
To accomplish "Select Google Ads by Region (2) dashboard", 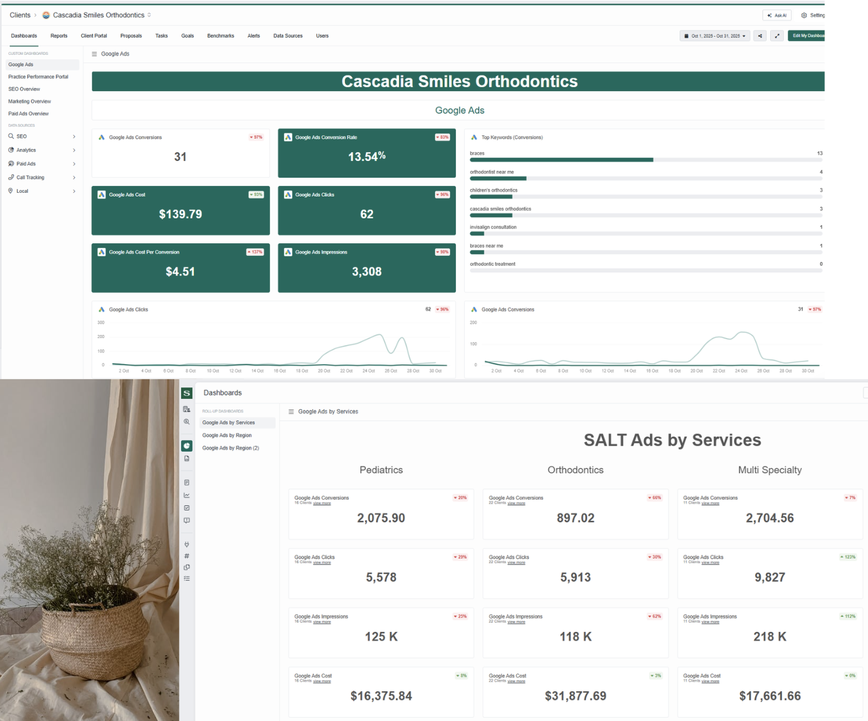I will point(231,448).
